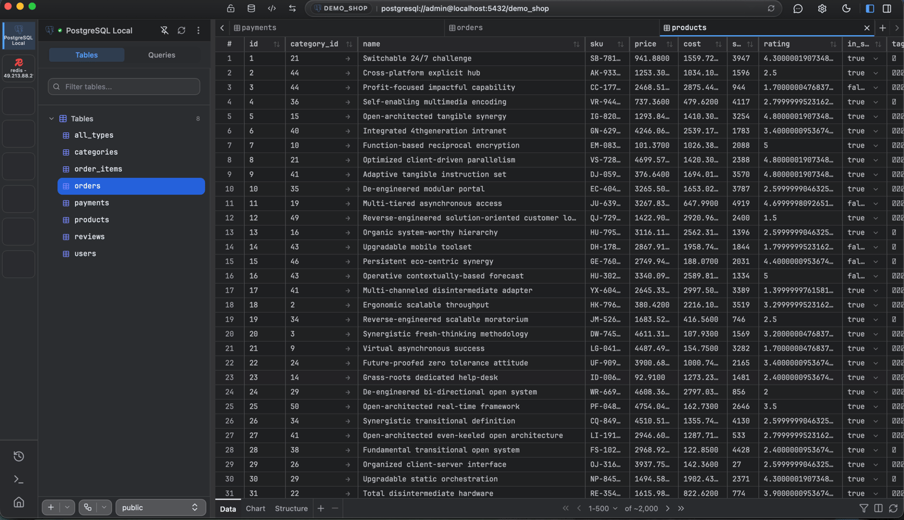Screen dimensions: 904x520
Task: Select the PostgreSQL Local connection tile
Action: [x=19, y=35]
